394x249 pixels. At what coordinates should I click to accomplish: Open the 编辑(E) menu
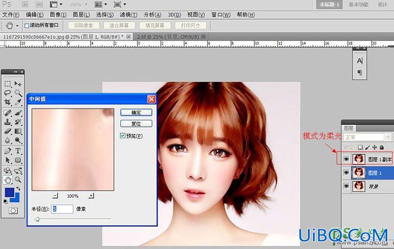35,15
